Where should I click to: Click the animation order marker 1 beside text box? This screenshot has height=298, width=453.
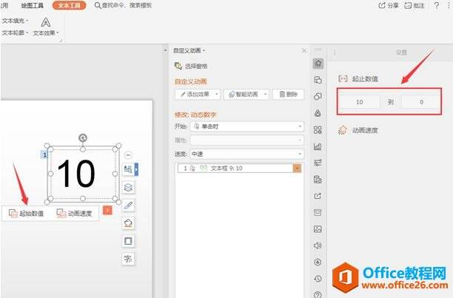(44, 155)
